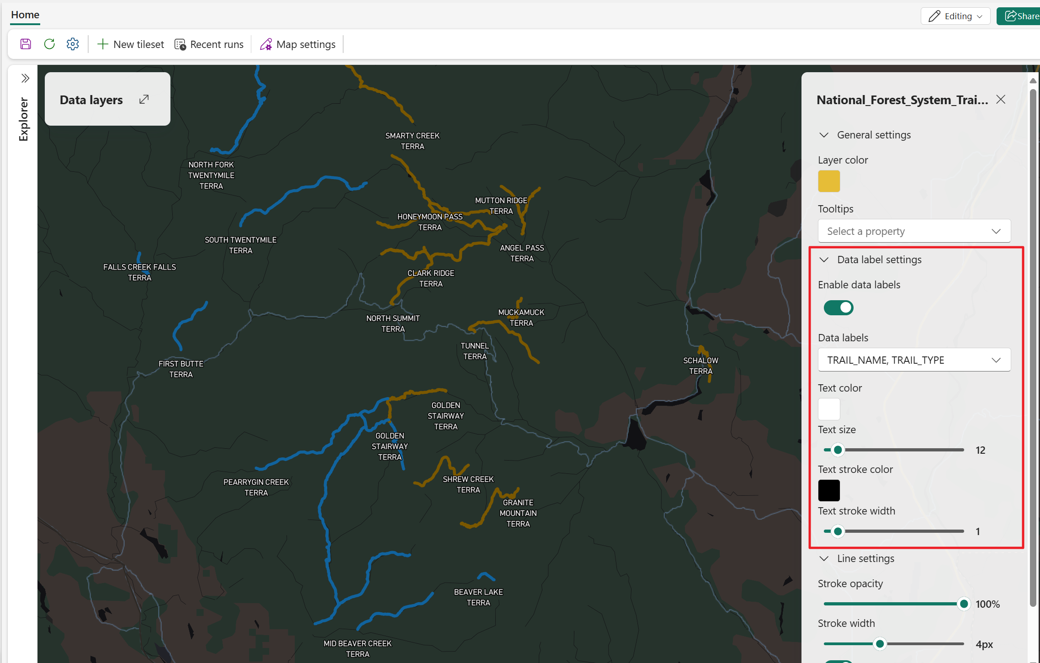Open the TRAIL_NAME, TRAIL_TYPE data labels dropdown
Image resolution: width=1040 pixels, height=663 pixels.
tap(914, 360)
